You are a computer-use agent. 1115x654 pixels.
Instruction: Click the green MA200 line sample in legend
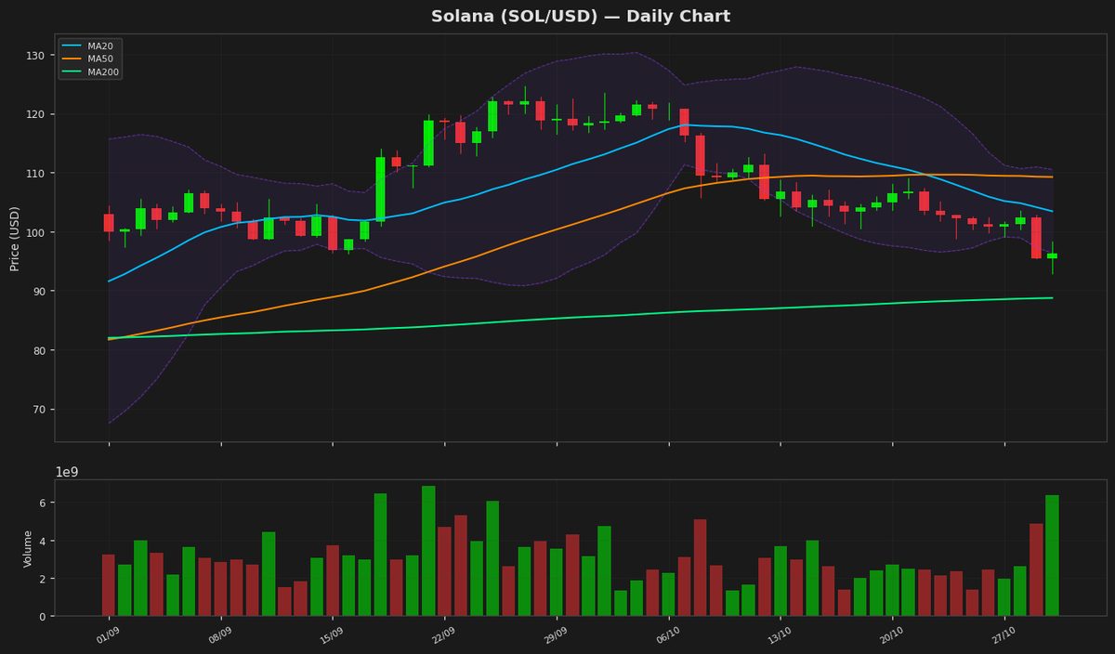pos(72,72)
